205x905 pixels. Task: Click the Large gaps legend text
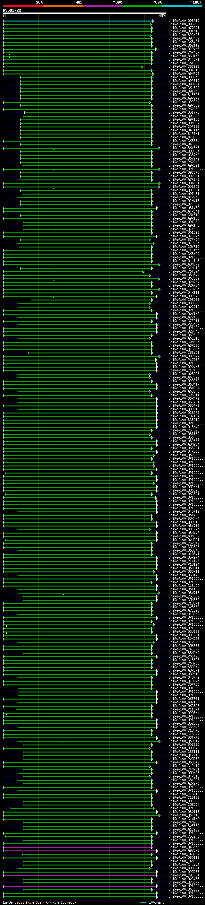[14, 902]
